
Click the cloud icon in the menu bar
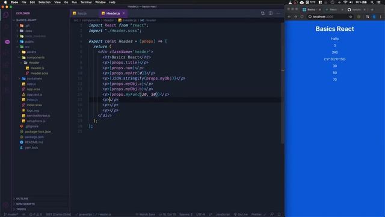click(x=302, y=2)
